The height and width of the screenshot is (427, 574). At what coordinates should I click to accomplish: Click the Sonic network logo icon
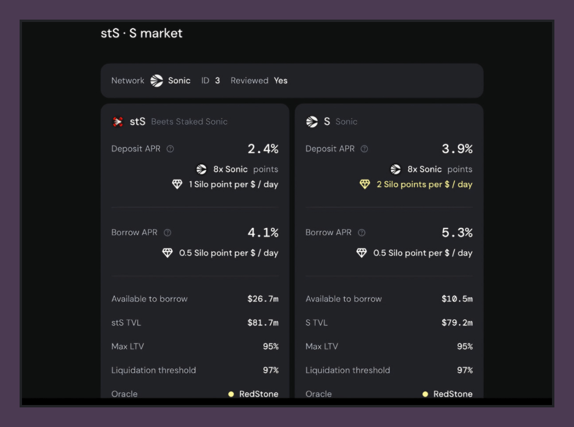(156, 81)
